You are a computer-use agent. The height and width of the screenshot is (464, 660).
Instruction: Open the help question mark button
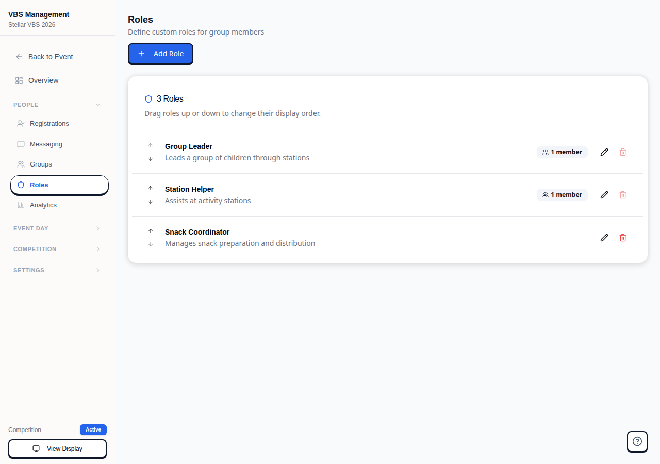click(637, 441)
